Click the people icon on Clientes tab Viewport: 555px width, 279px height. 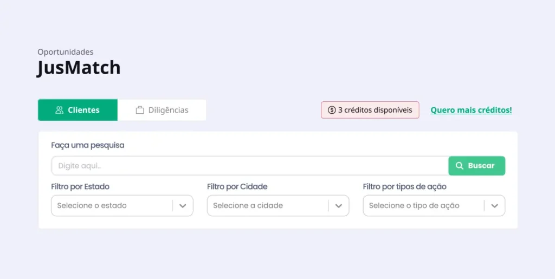click(x=60, y=110)
